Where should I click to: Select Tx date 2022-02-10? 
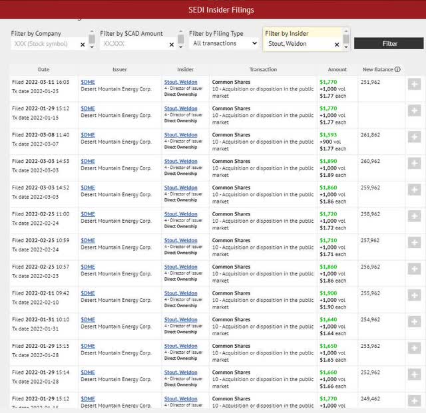(x=35, y=303)
